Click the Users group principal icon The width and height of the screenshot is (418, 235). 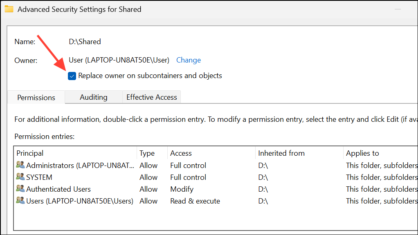click(20, 201)
